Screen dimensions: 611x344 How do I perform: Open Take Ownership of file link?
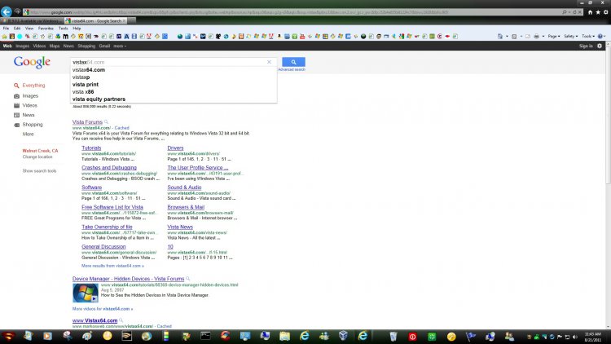pyautogui.click(x=107, y=227)
